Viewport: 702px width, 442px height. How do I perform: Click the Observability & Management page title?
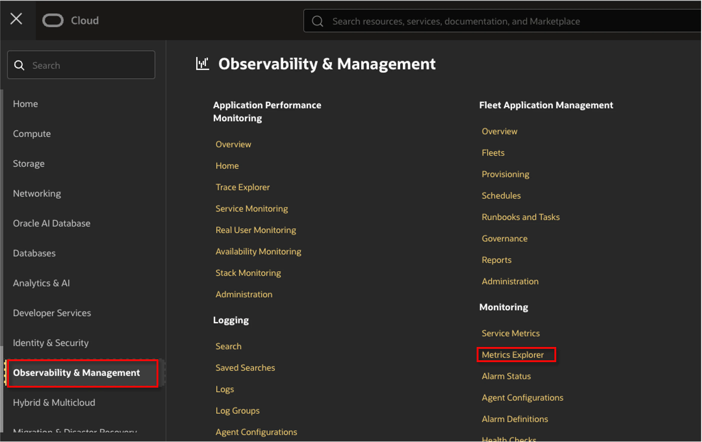point(327,64)
